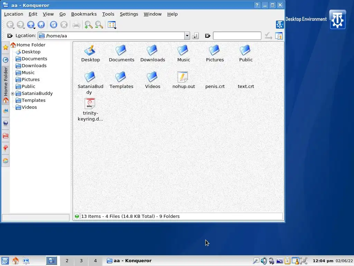Viewport: 354px width, 266px height.
Task: Select Videos in the sidebar tree
Action: pos(26,107)
